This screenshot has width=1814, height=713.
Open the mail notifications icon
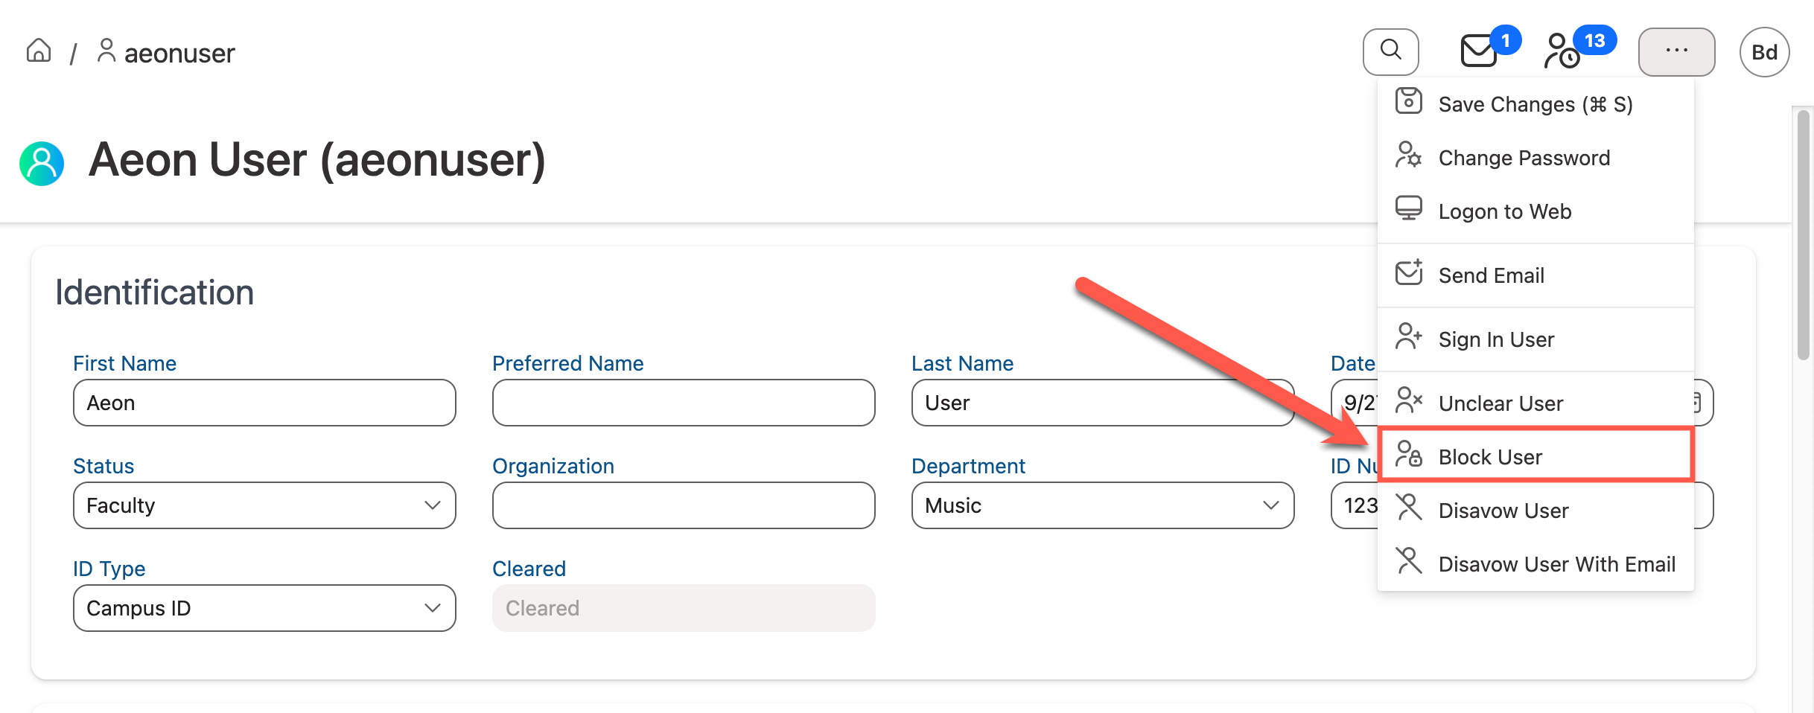(1479, 51)
